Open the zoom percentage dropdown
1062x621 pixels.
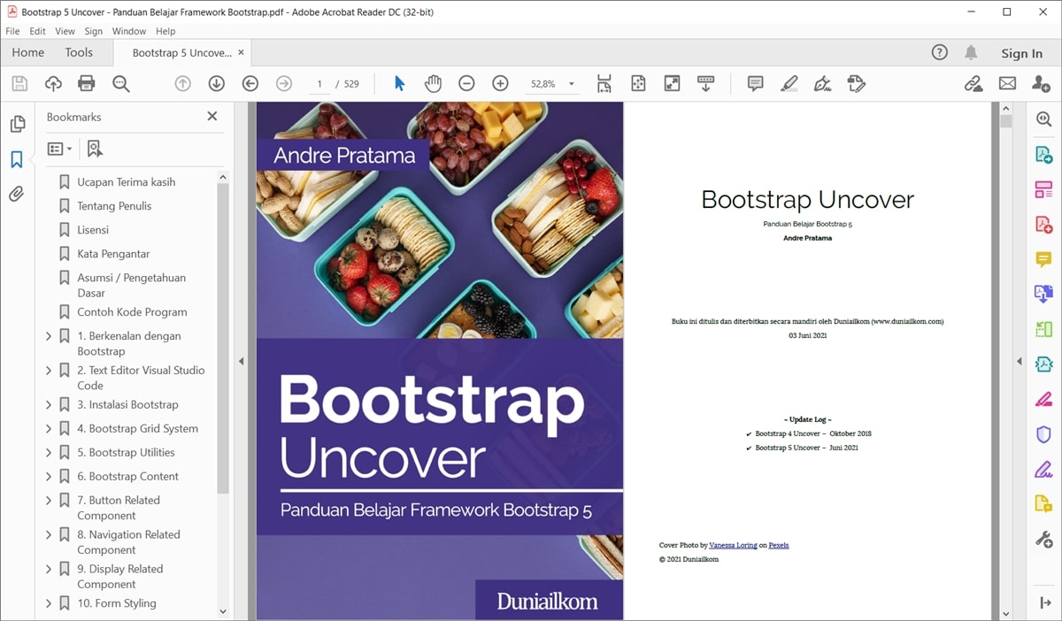[x=572, y=84]
